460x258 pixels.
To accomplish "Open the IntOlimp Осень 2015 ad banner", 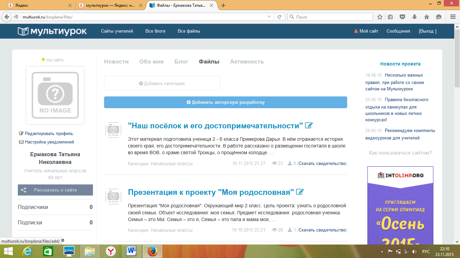I will [400, 205].
